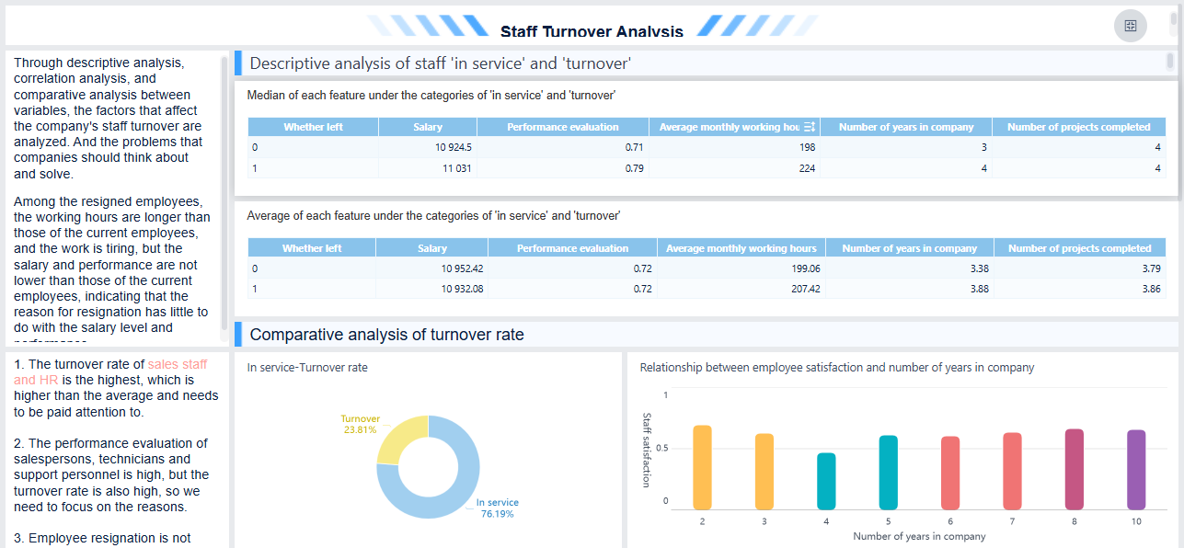
Task: Click sort icon in Average monthly working hours header
Action: click(x=809, y=127)
